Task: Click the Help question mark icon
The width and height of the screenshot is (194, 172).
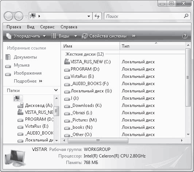Action: 185,36
